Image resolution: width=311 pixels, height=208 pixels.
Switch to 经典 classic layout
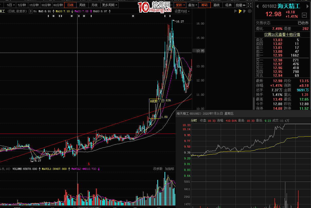click(x=228, y=5)
